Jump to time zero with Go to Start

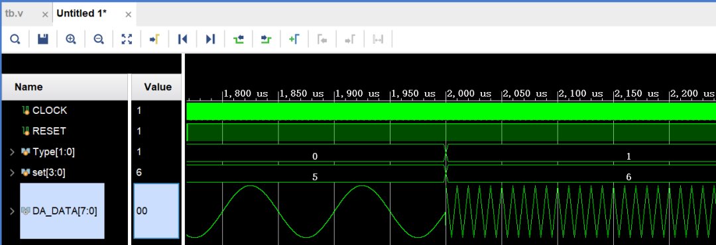pos(182,40)
